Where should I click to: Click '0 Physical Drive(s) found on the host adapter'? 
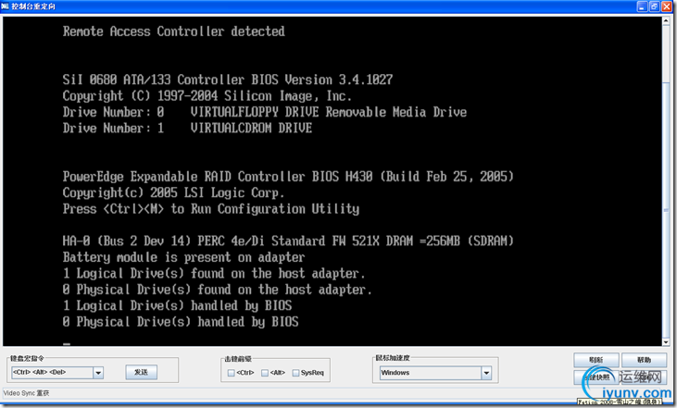(217, 290)
